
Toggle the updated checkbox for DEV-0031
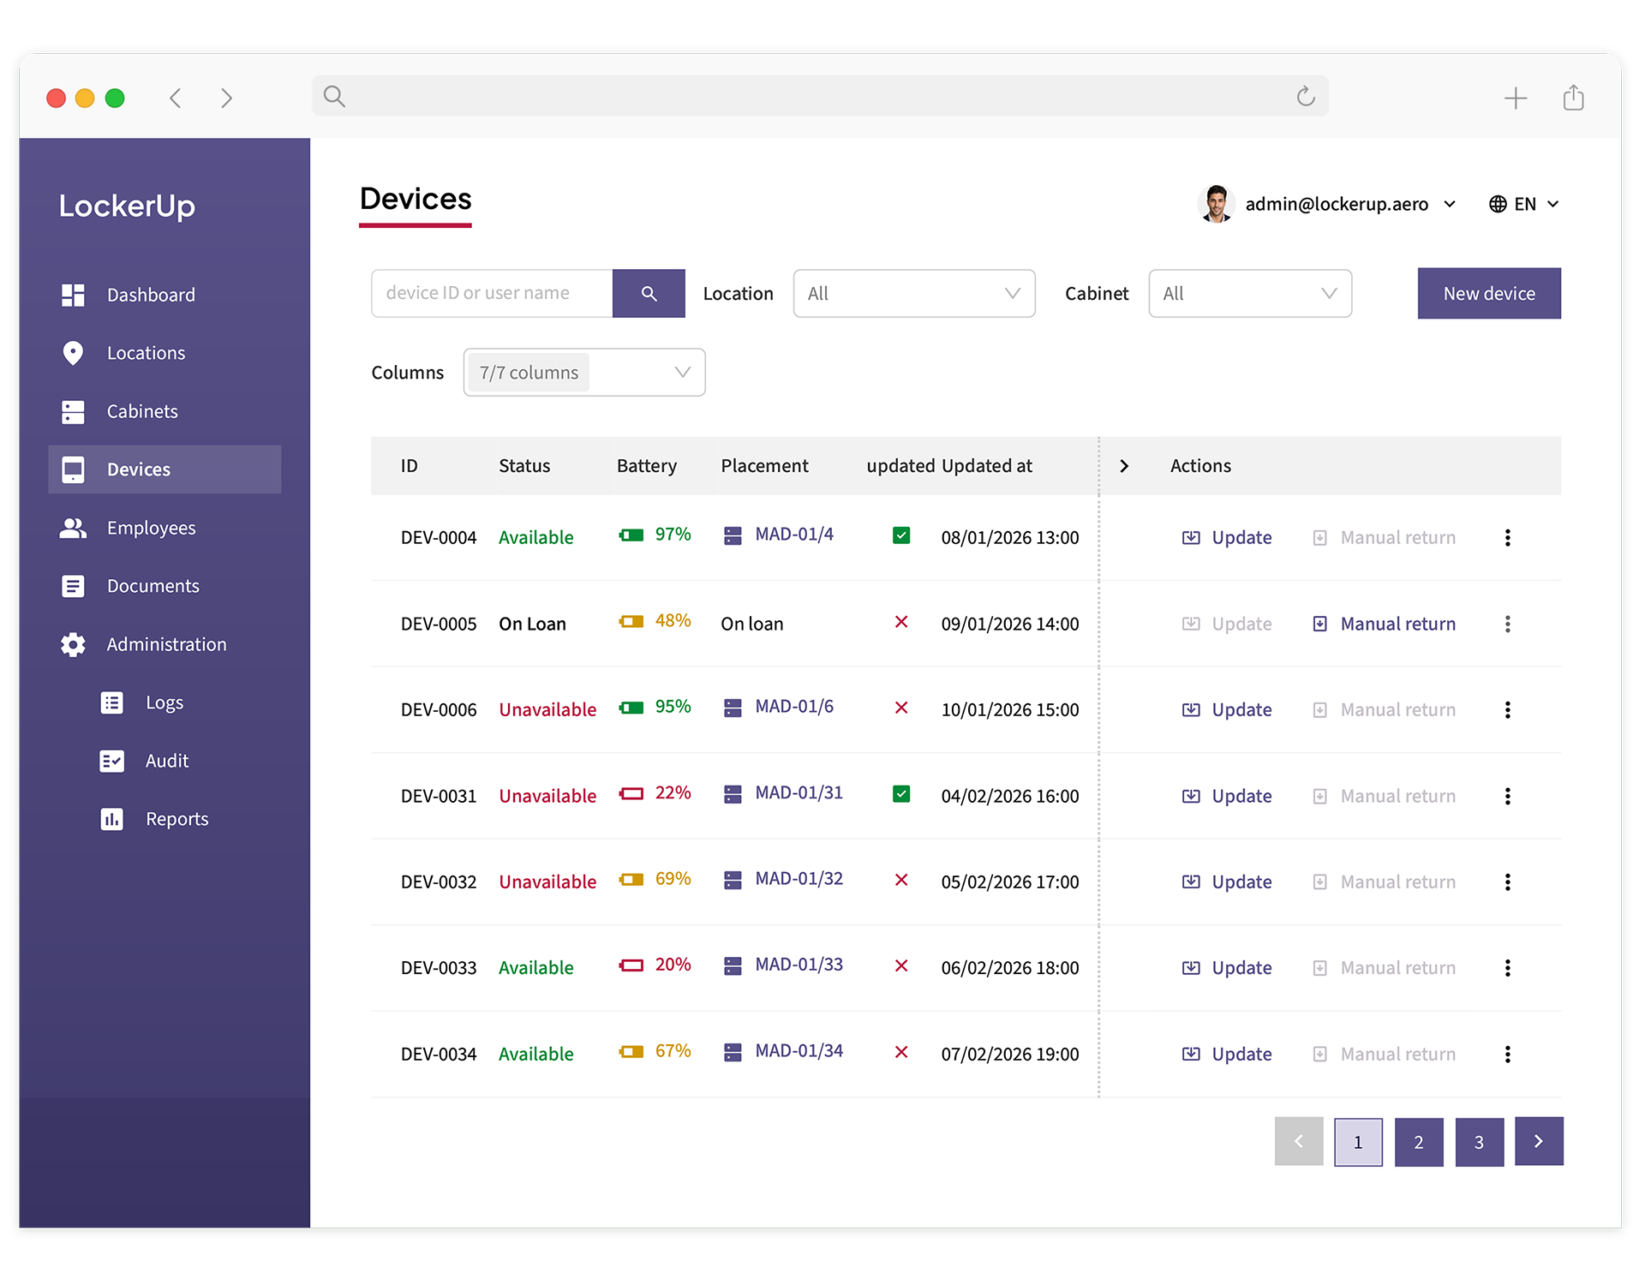[x=900, y=794]
